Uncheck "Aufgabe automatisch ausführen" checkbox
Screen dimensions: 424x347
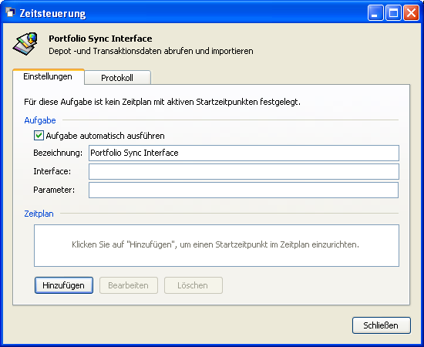tap(39, 136)
